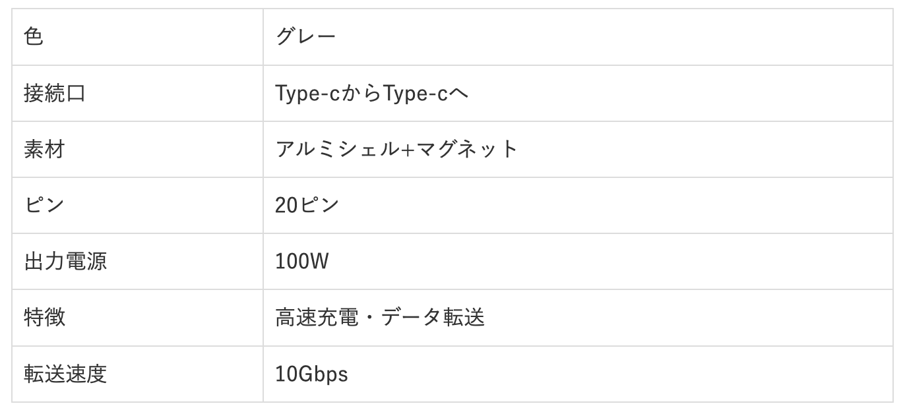Click the 特徴 row label
The width and height of the screenshot is (905, 410).
click(44, 318)
